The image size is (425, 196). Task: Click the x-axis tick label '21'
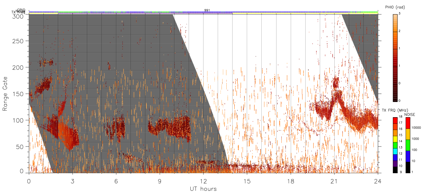tap(334, 181)
